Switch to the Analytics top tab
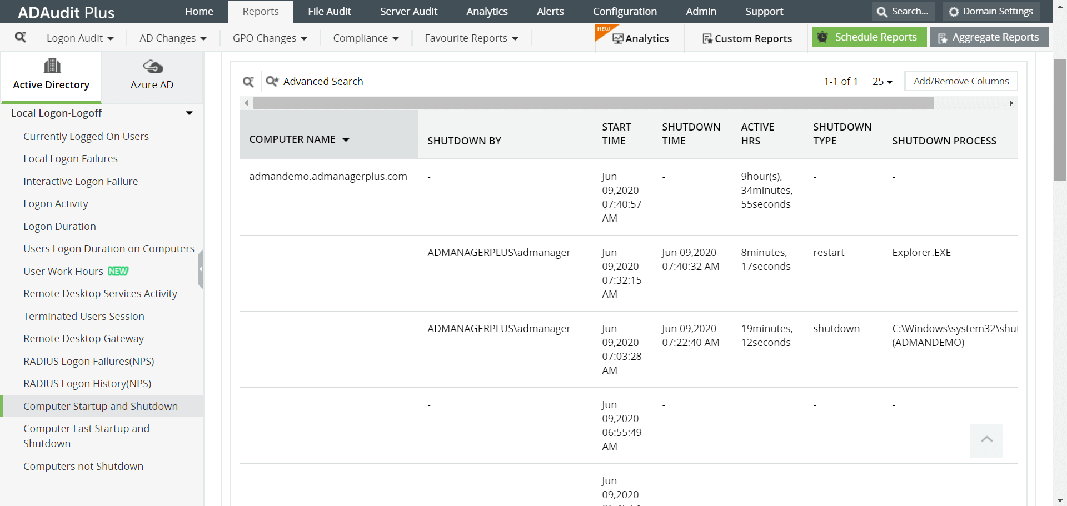 pyautogui.click(x=487, y=12)
